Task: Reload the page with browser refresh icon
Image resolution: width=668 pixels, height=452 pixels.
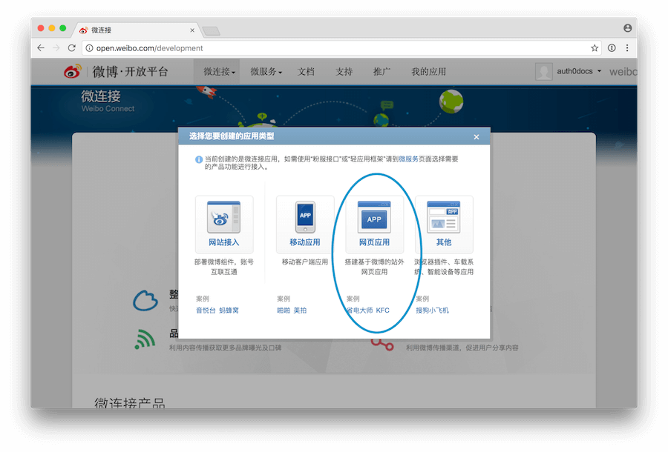Action: (x=71, y=48)
